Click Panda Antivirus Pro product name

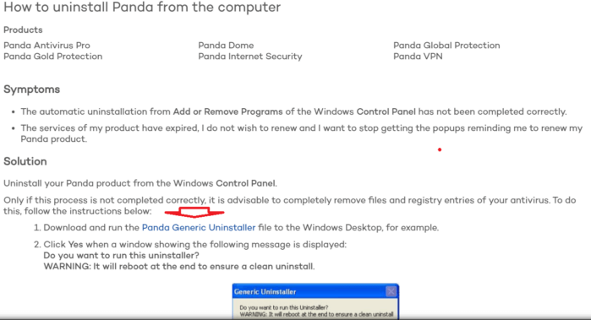[x=47, y=46]
